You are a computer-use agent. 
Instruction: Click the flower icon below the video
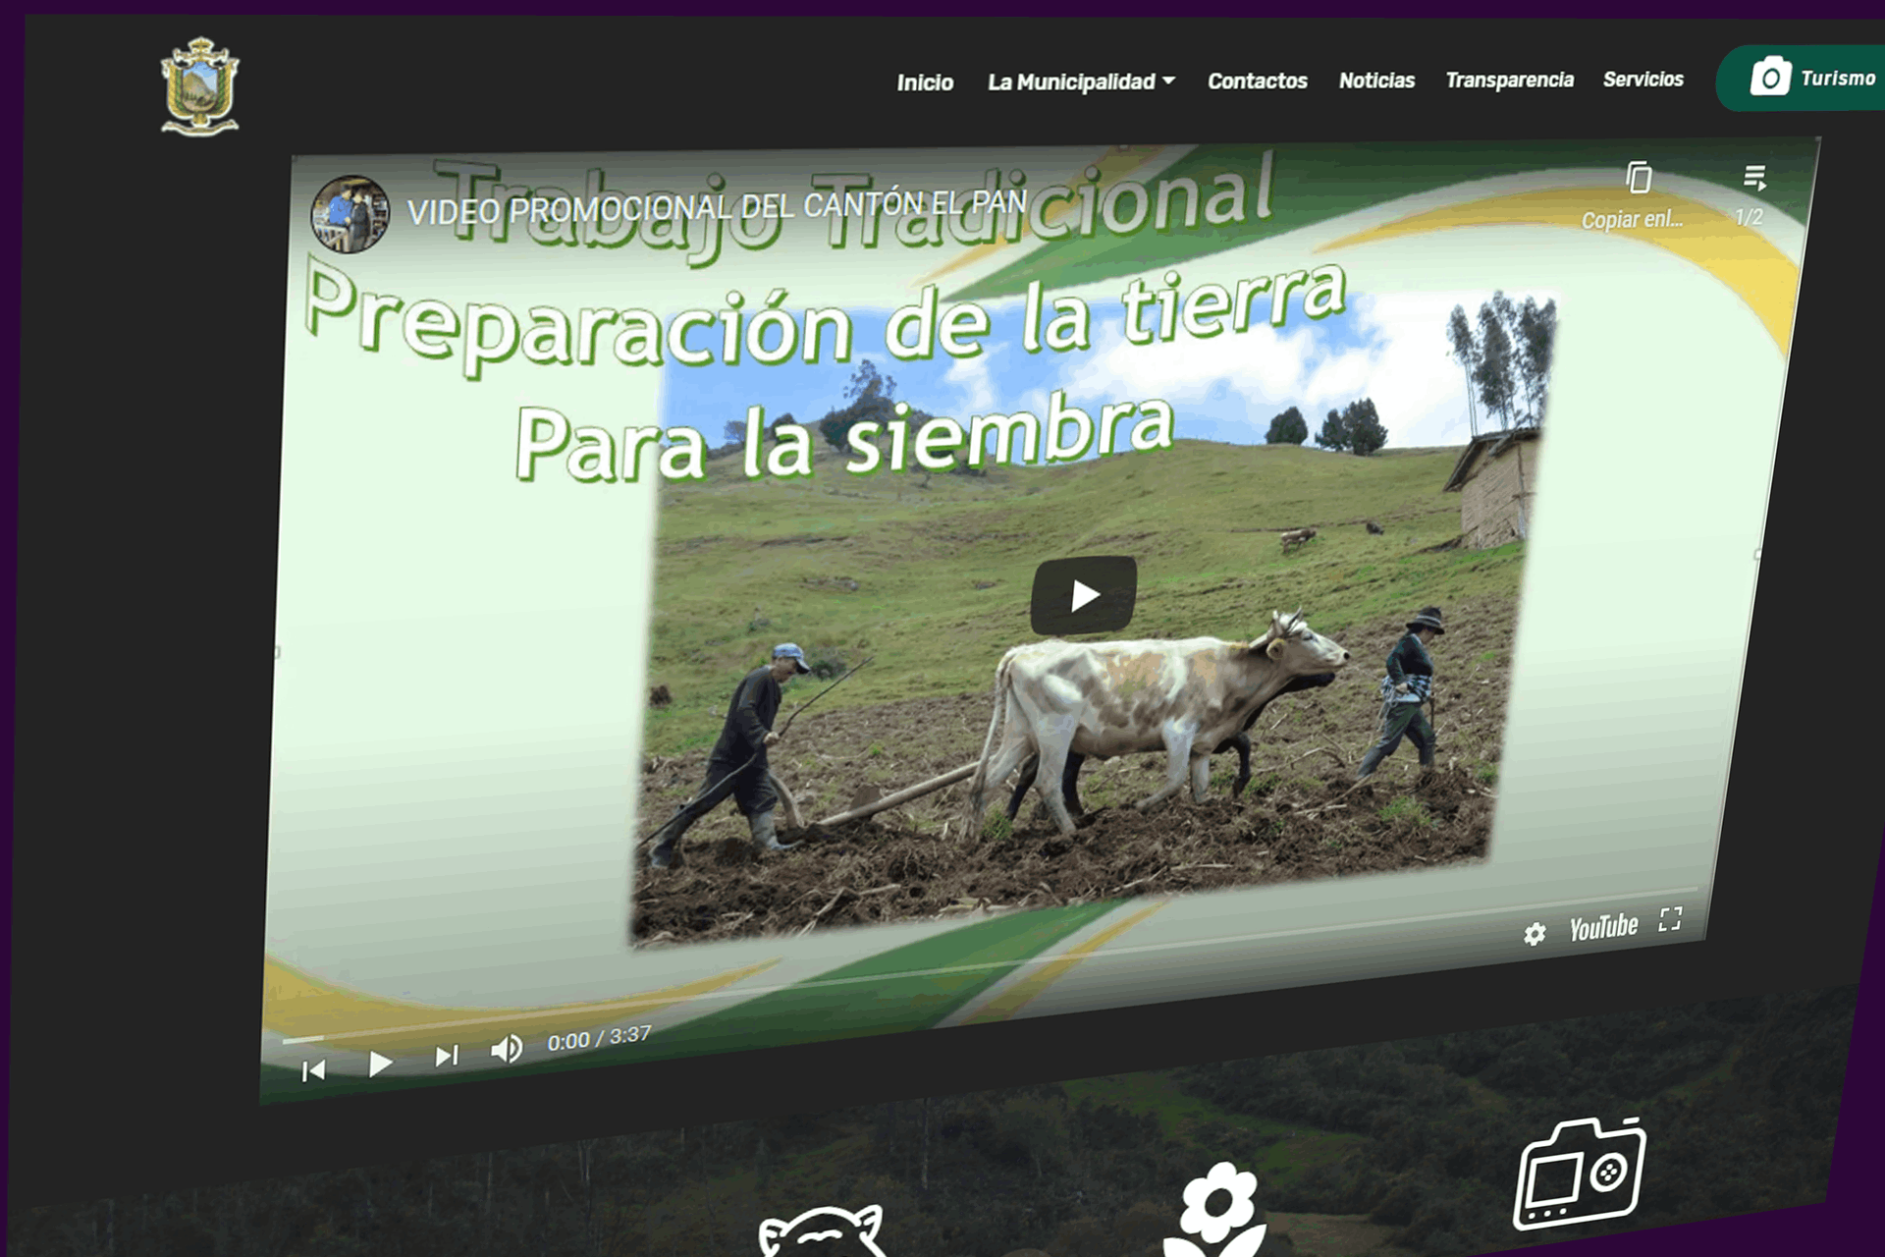1217,1210
